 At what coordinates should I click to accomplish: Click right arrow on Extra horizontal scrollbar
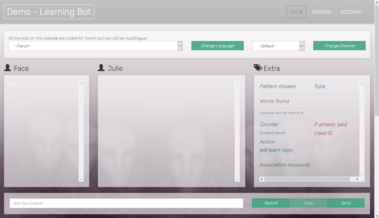(357, 179)
